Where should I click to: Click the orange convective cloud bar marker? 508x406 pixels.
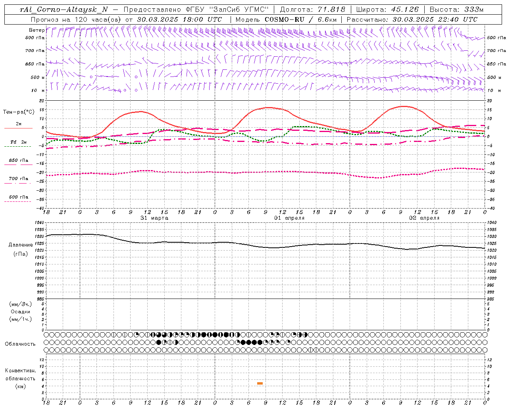[x=260, y=383]
